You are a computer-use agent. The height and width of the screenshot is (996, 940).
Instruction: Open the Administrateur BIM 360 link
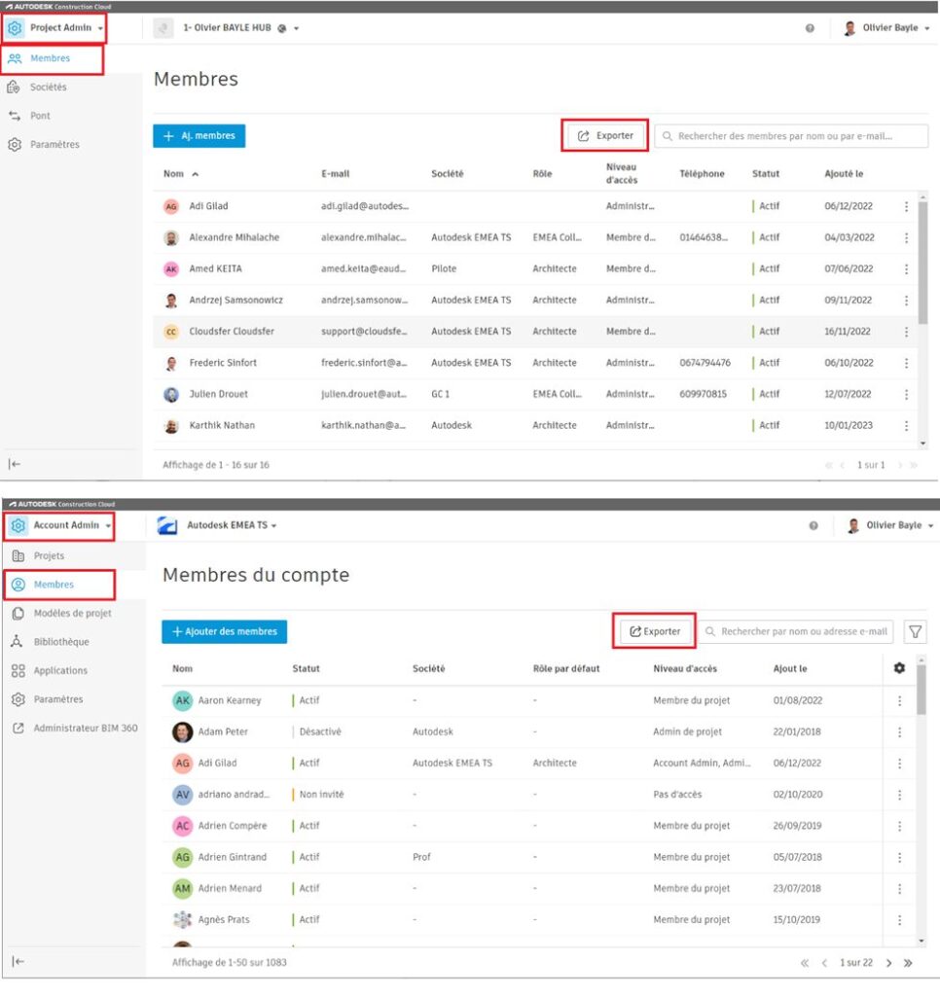[x=85, y=728]
